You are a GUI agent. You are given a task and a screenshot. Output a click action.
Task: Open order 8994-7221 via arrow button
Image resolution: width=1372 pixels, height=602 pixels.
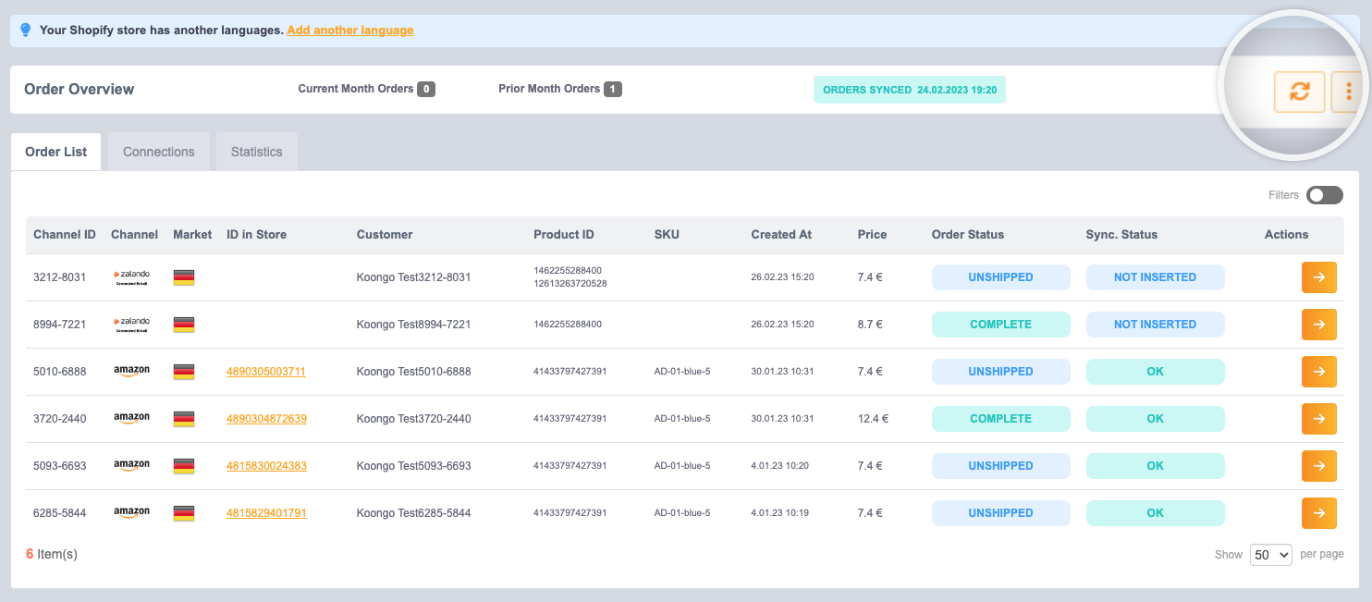coord(1319,325)
